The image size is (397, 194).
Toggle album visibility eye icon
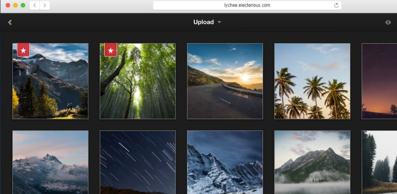click(x=388, y=22)
